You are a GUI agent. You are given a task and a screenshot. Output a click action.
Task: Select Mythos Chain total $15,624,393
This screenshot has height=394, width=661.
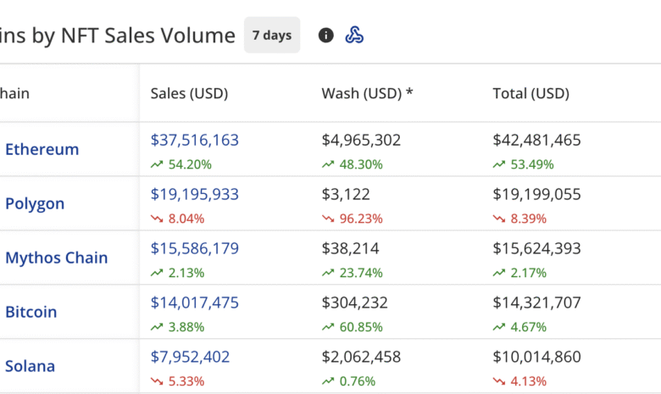[536, 248]
